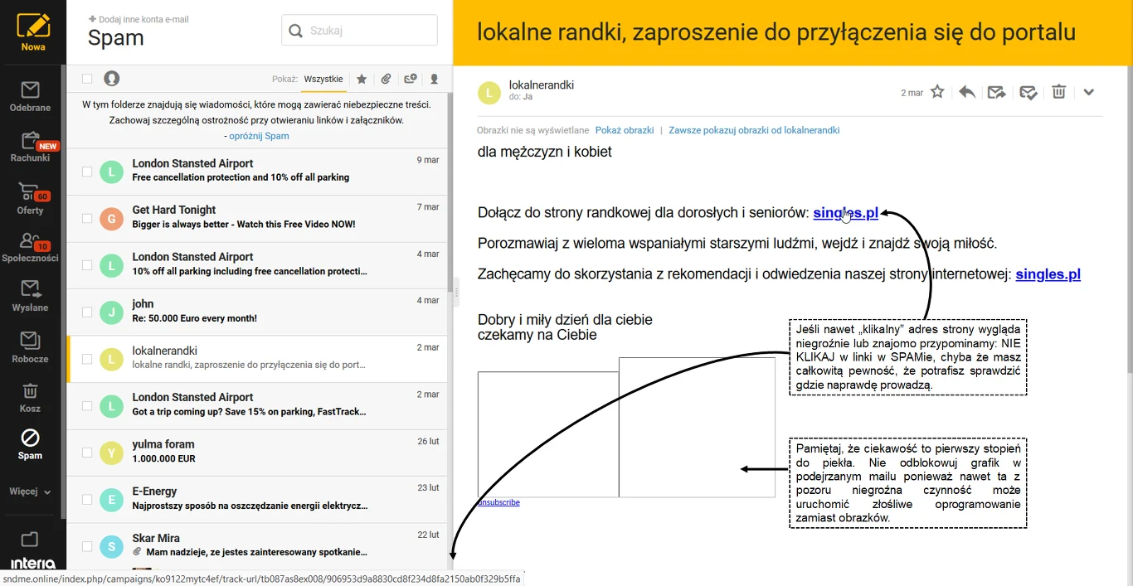Forward the open message

click(x=997, y=92)
